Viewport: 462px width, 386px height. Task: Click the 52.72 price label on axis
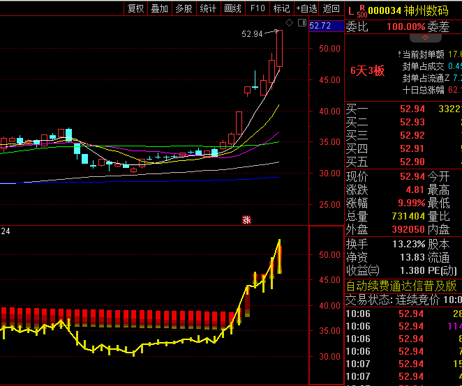pyautogui.click(x=320, y=26)
